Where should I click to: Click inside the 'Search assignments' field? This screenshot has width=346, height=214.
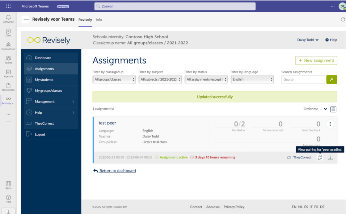pyautogui.click(x=303, y=79)
